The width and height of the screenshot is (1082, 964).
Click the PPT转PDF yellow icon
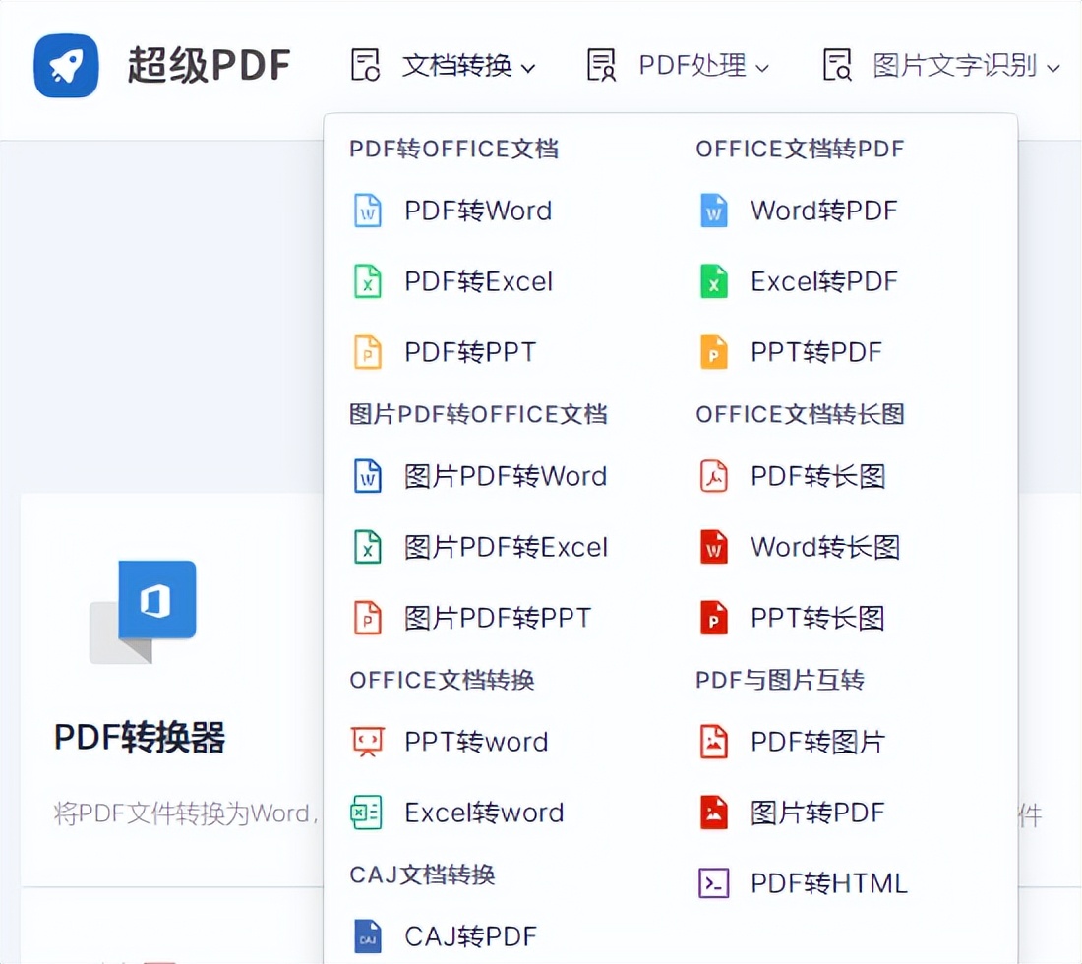click(x=712, y=351)
